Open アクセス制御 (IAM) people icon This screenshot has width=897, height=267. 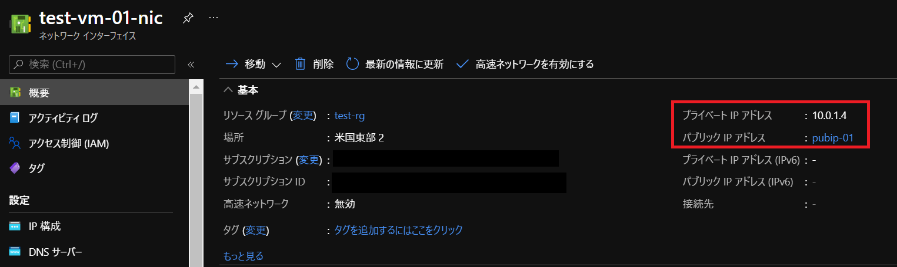pyautogui.click(x=15, y=143)
